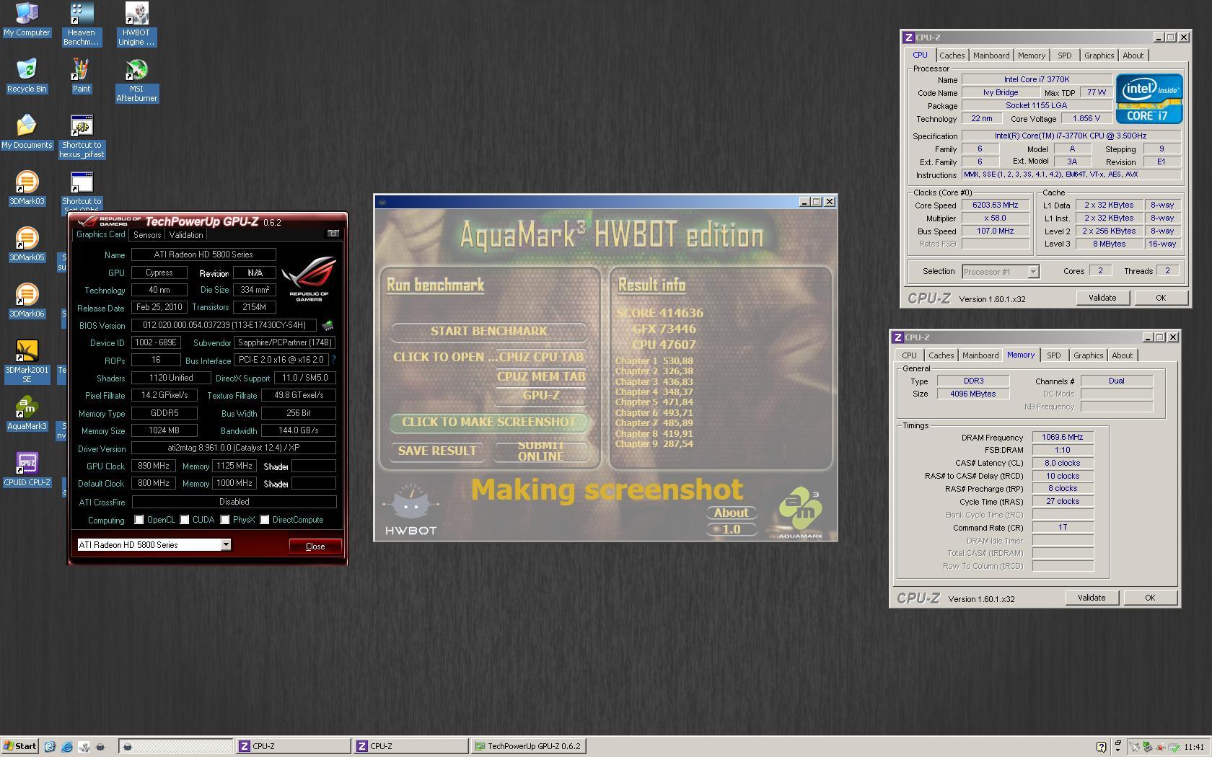
Task: Click the Start button
Action: click(20, 746)
